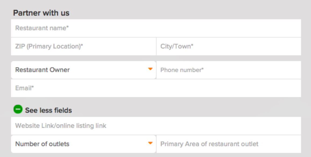
Task: Open the Restaurant Owner dropdown
Action: click(x=83, y=70)
